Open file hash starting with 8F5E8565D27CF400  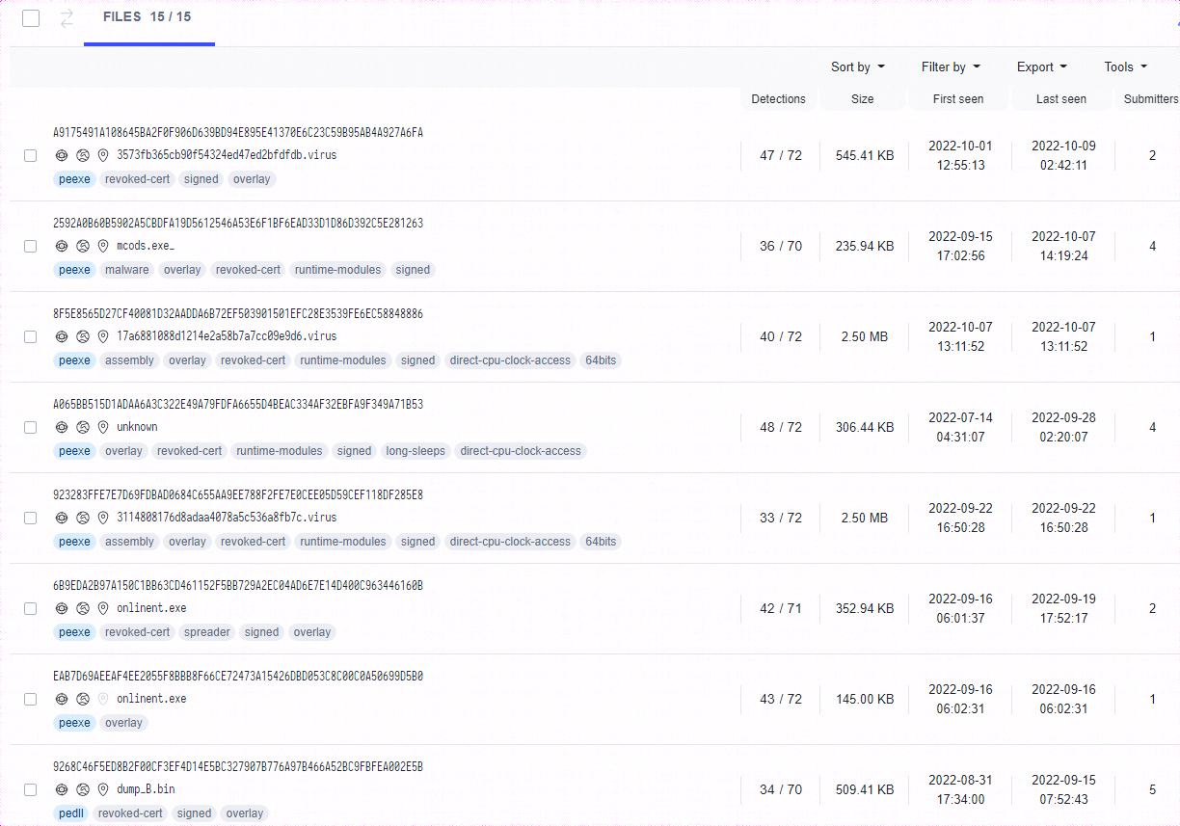(x=238, y=314)
